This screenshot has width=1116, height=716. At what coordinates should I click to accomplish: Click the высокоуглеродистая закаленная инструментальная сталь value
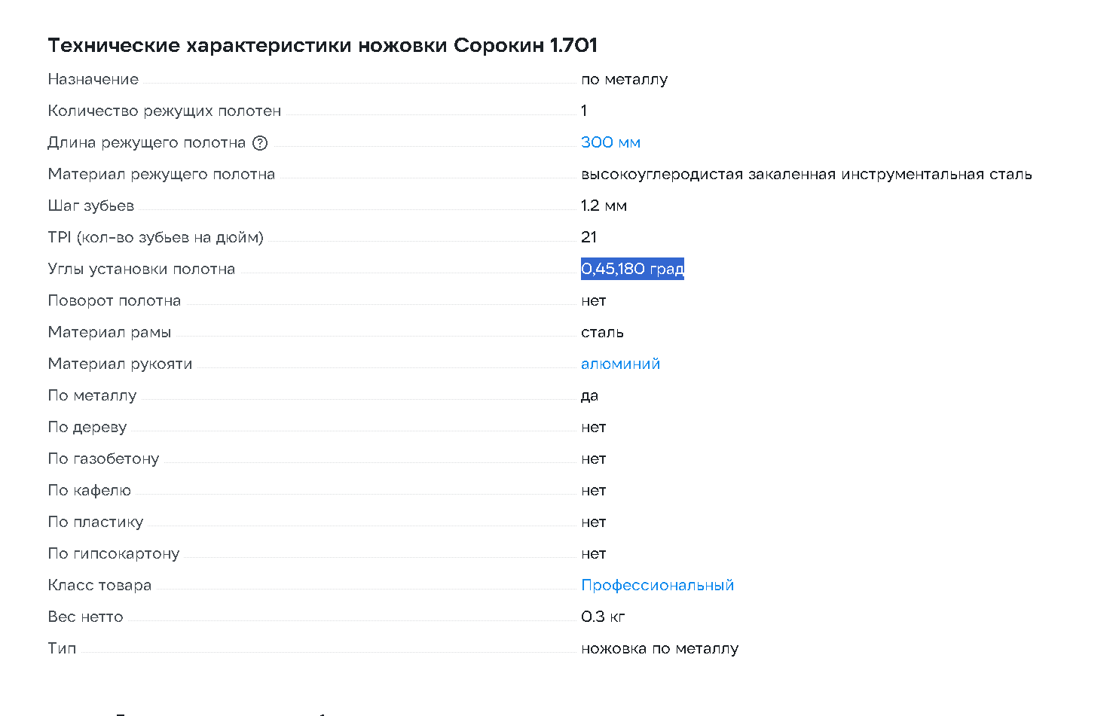click(x=806, y=174)
